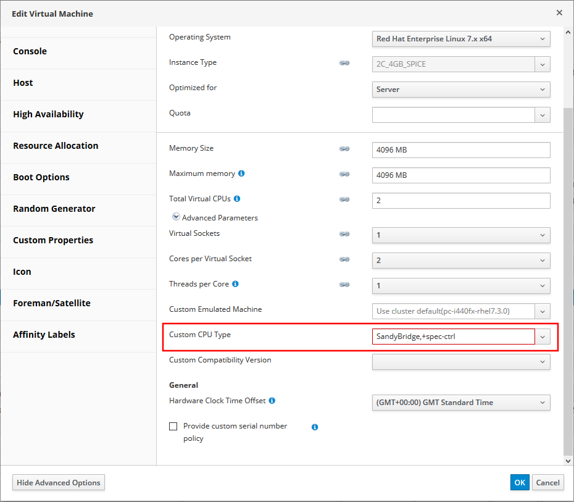Expand the Custom CPU Type dropdown arrow
The image size is (574, 502).
543,337
